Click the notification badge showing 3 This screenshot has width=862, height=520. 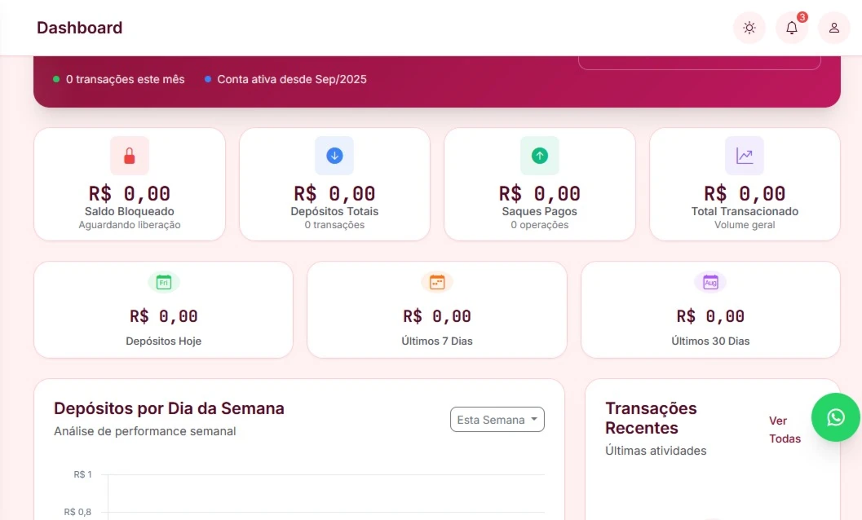[802, 17]
